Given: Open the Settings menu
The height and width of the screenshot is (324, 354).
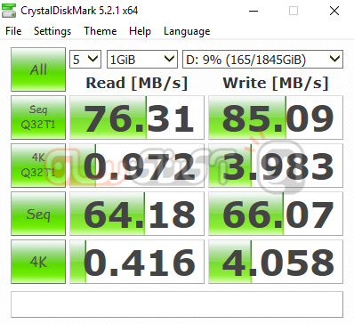Looking at the screenshot, I should (x=52, y=31).
